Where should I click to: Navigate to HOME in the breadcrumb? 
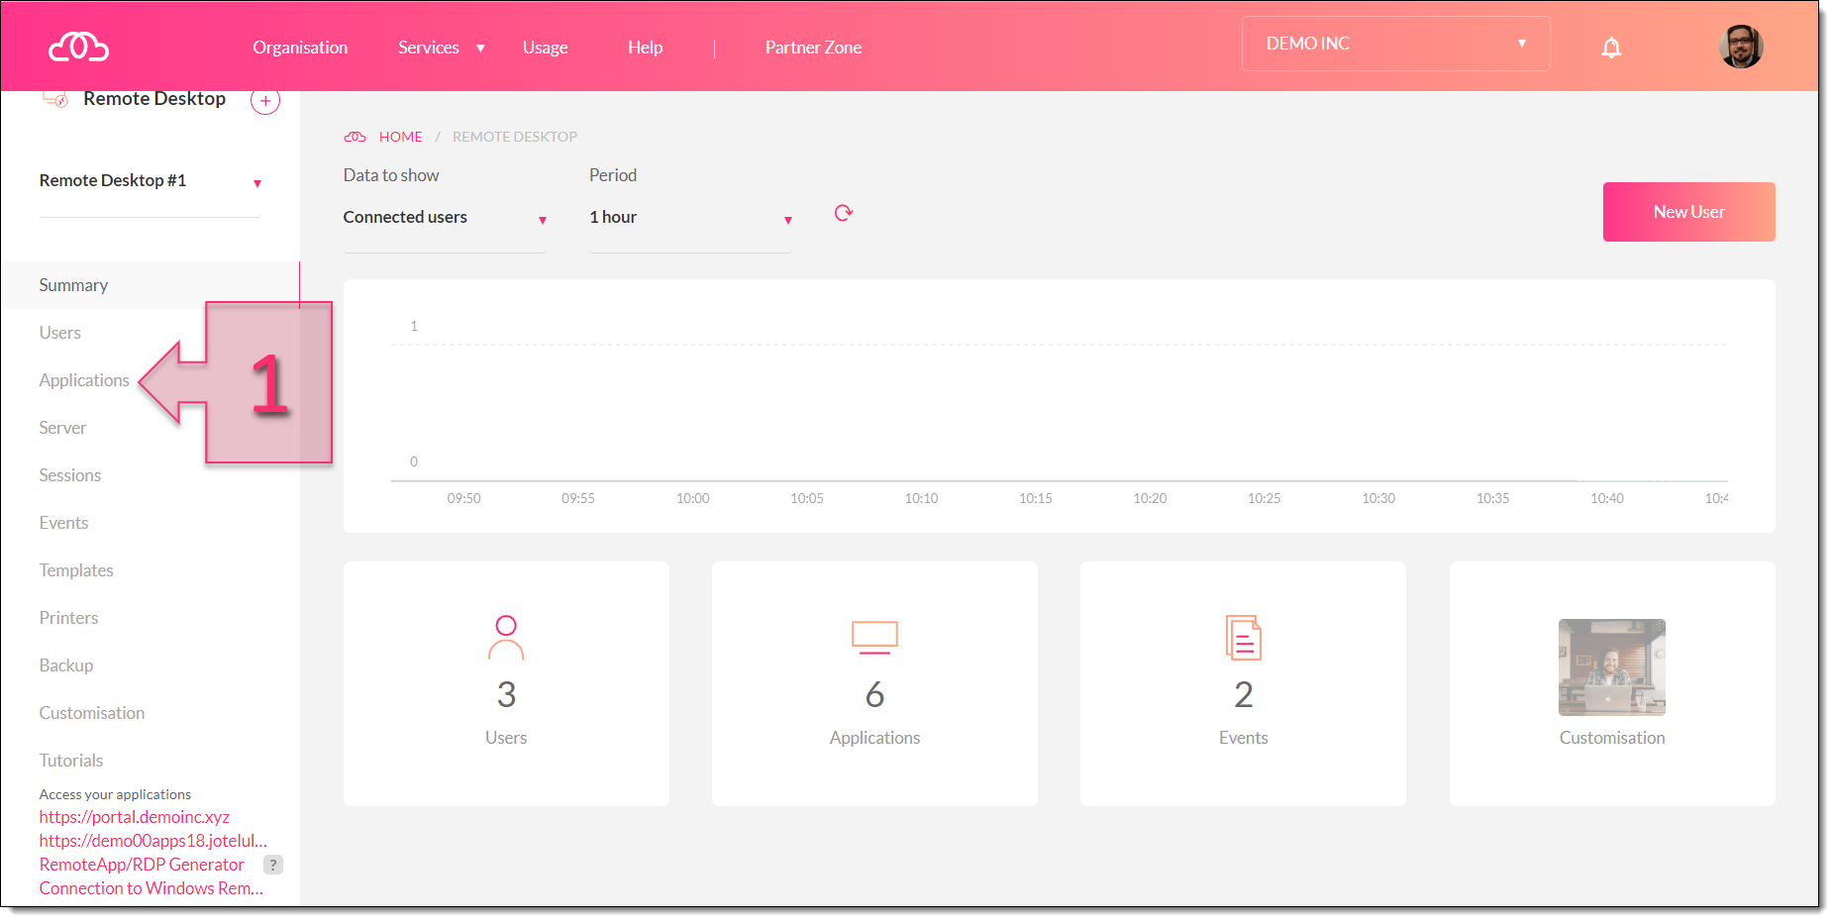tap(400, 137)
